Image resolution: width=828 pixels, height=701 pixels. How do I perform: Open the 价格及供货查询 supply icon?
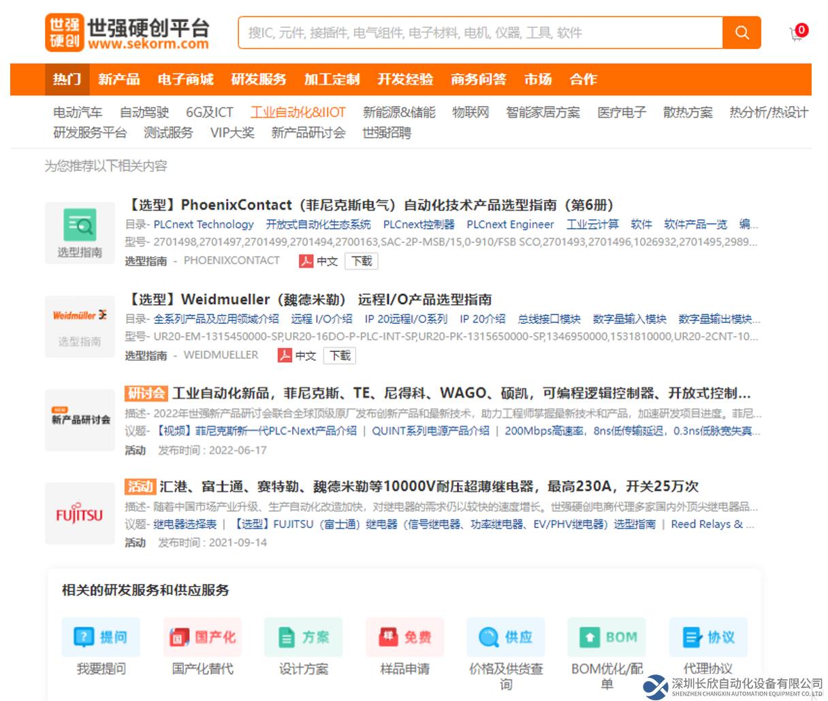tap(505, 637)
